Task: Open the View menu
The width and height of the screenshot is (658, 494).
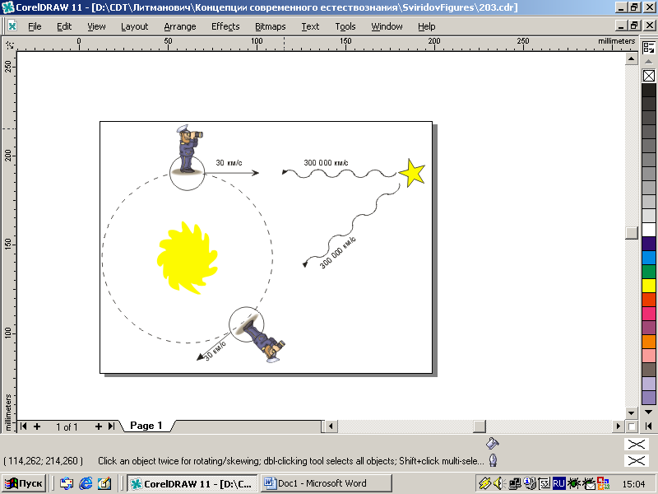Action: click(96, 26)
